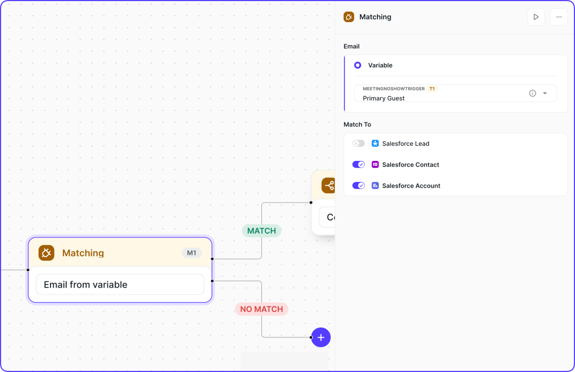Click the Salesforce Contact label
Viewport: 575px width, 372px height.
pos(411,165)
